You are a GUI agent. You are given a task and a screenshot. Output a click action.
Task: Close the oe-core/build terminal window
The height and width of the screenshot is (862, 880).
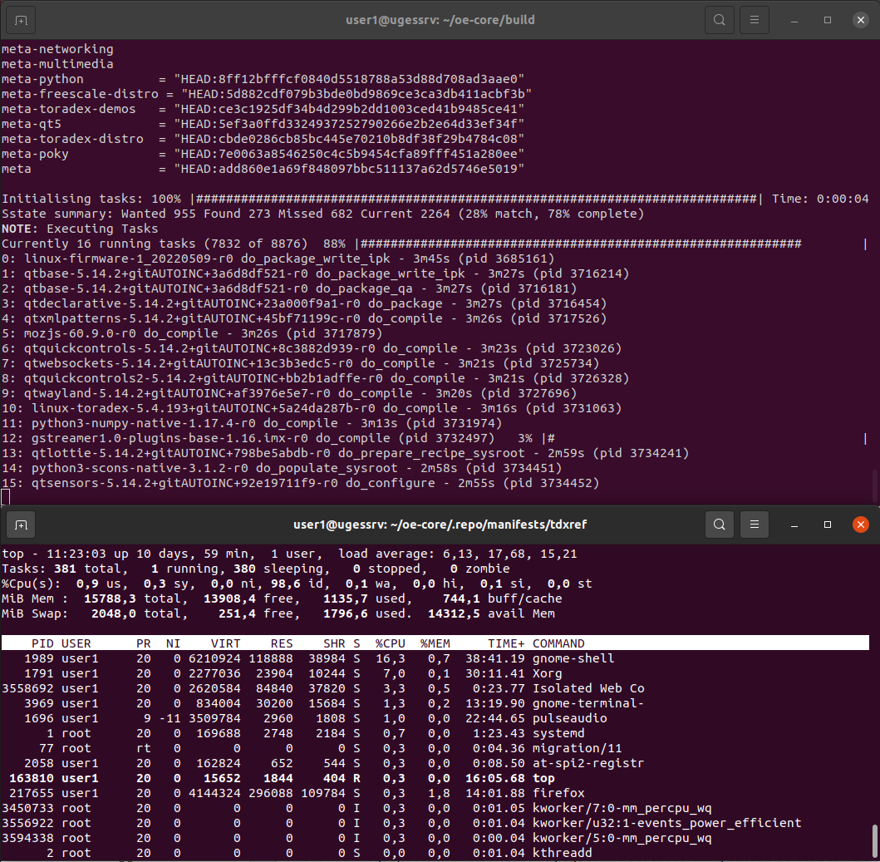[860, 20]
